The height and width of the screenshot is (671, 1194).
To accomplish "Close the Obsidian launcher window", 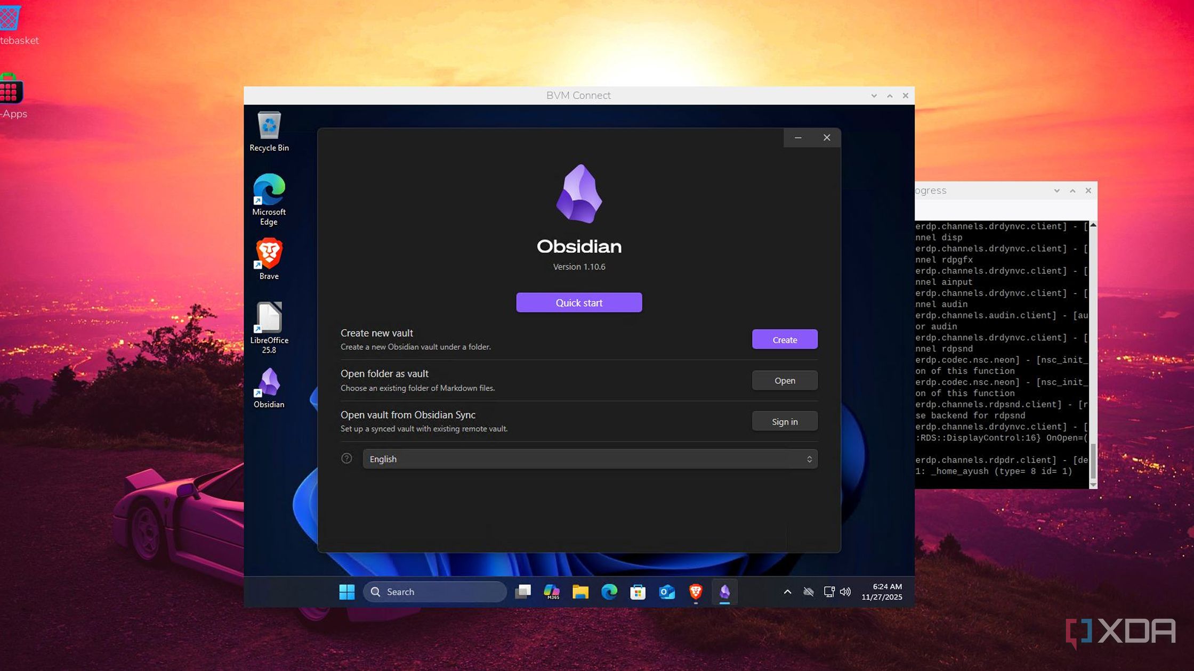I will [x=827, y=137].
